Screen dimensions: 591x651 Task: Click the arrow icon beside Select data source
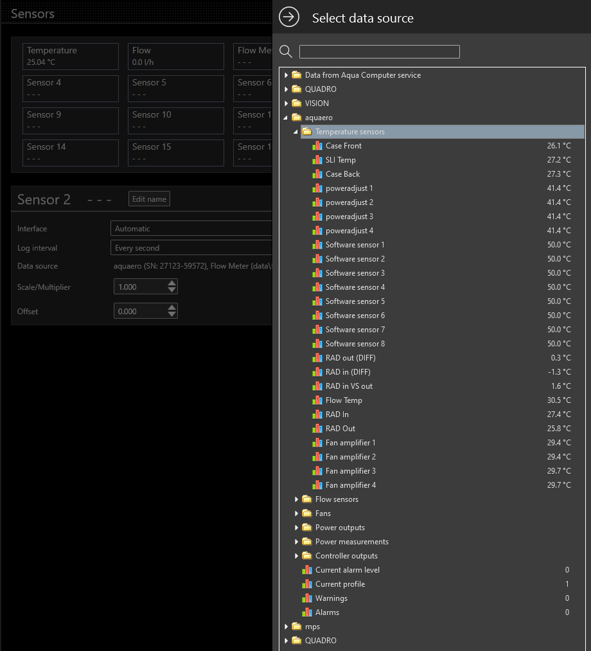(x=289, y=17)
